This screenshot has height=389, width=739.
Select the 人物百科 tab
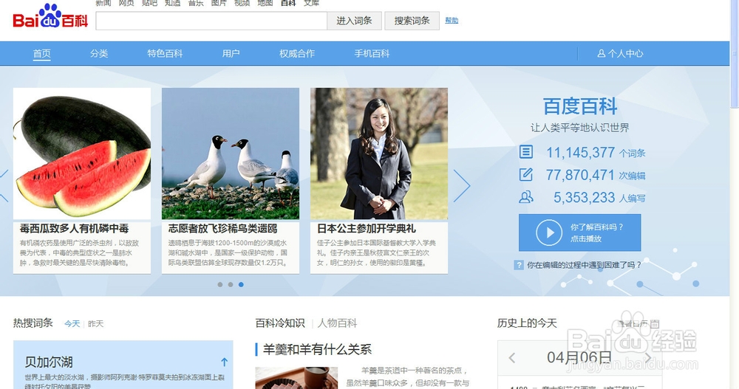click(338, 323)
